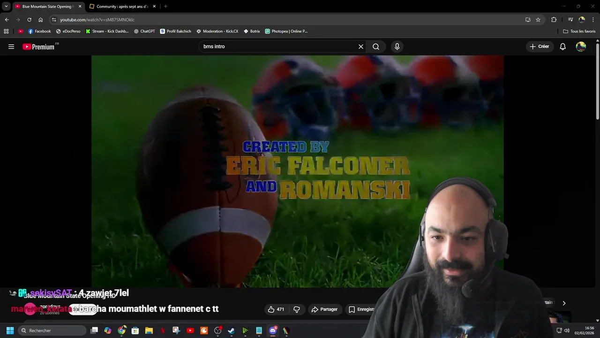Bookmark this page with the star
The width and height of the screenshot is (600, 338).
538,20
